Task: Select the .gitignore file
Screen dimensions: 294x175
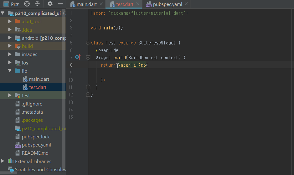Action: (32, 104)
